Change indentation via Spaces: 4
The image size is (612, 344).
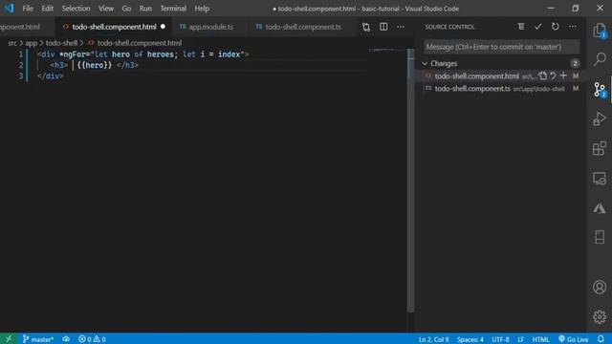(470, 339)
